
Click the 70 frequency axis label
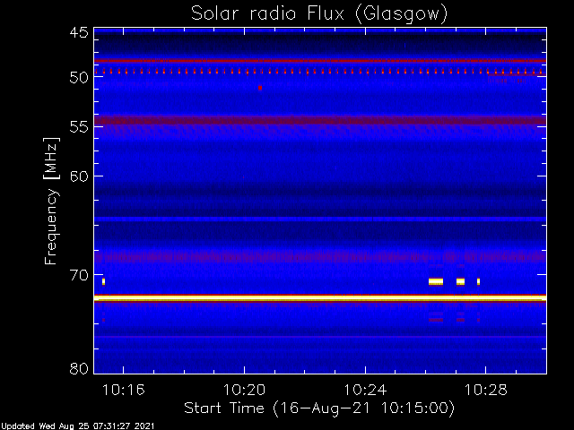[79, 275]
